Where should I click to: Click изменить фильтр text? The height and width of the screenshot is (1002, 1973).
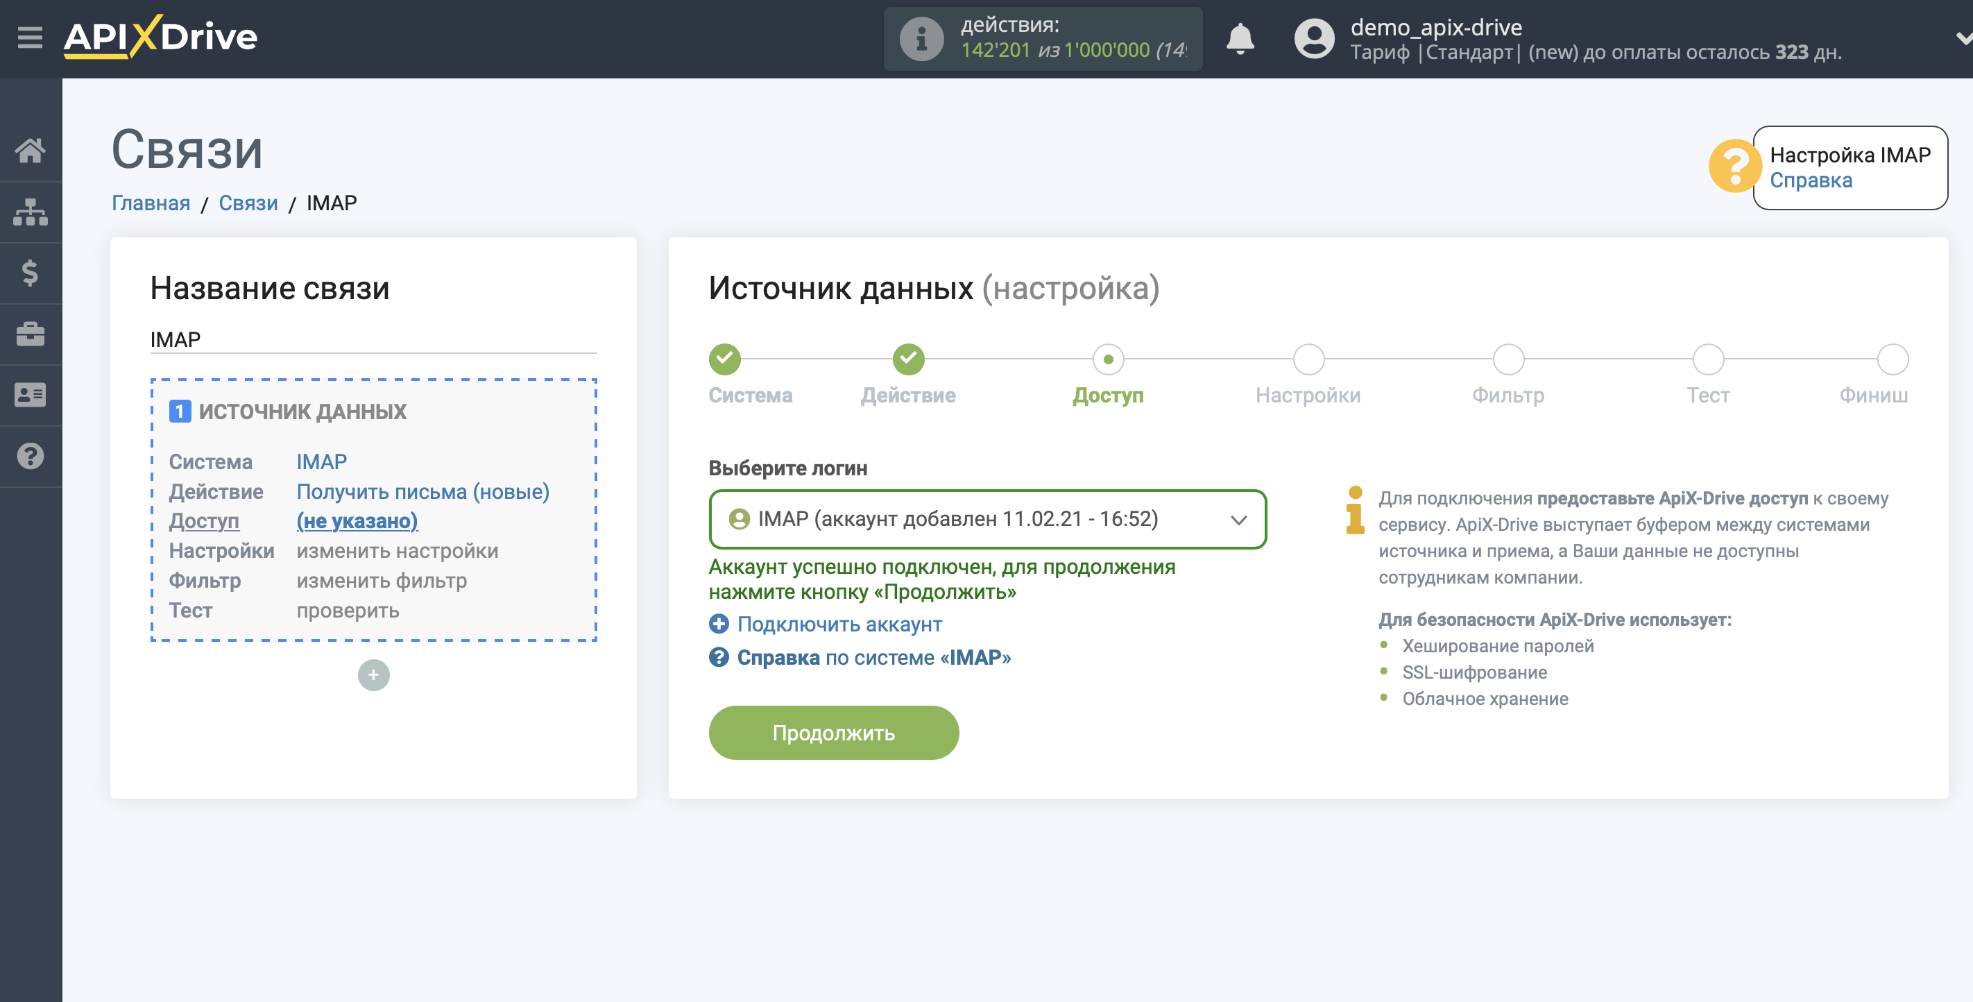point(382,581)
